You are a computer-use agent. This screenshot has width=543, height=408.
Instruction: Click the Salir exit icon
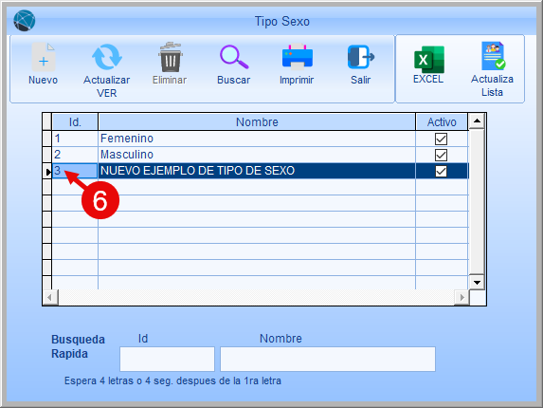[360, 57]
